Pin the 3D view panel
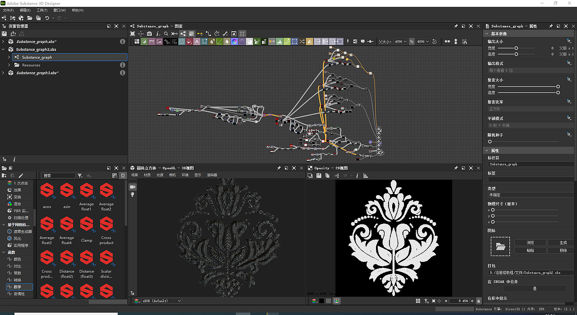 pyautogui.click(x=279, y=168)
